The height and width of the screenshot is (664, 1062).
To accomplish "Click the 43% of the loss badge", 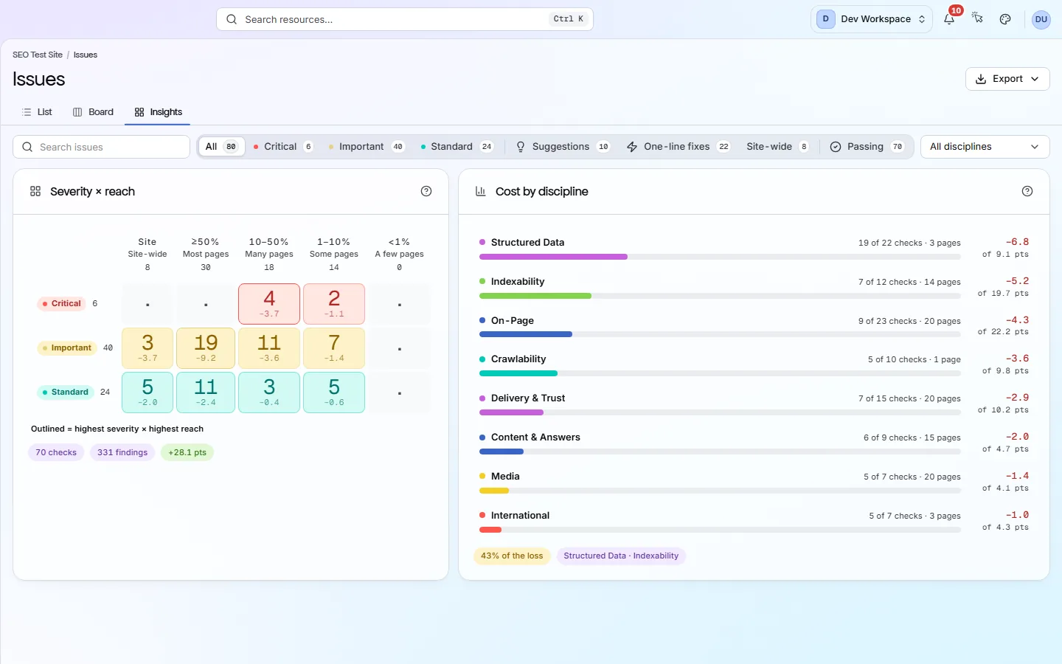I will coord(512,556).
